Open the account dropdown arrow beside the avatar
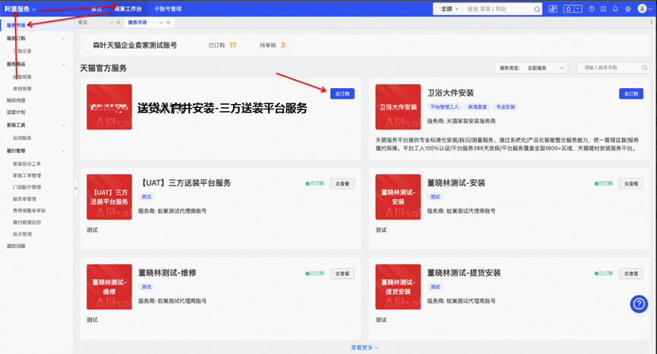 [x=650, y=9]
